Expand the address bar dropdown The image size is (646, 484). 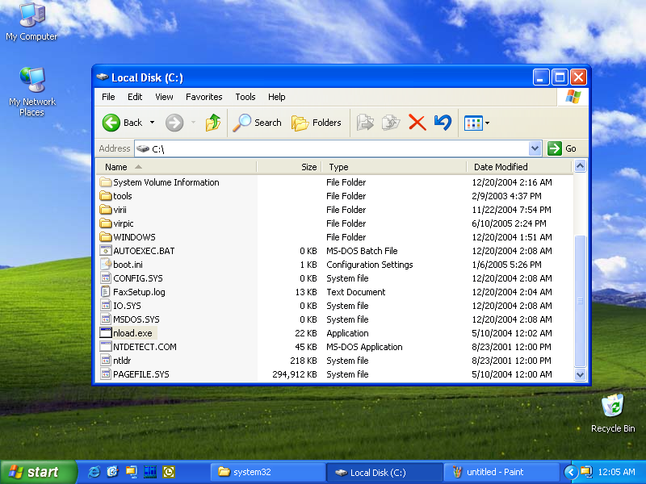(x=535, y=148)
